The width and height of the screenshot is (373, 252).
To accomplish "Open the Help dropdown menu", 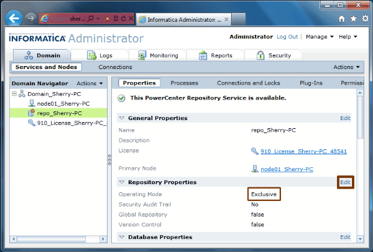I will pos(348,37).
